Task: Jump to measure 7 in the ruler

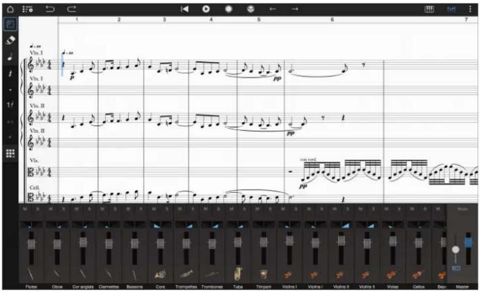Action: pos(466,20)
